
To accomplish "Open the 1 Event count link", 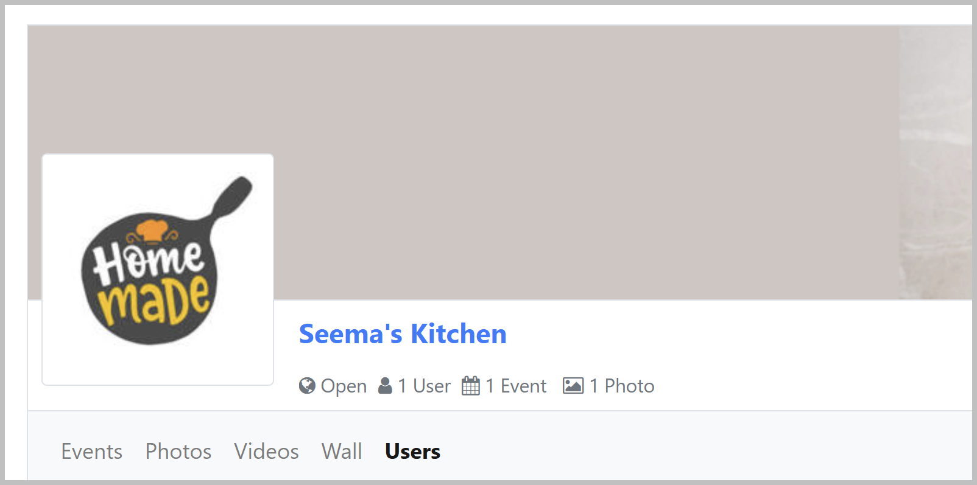I will (516, 386).
